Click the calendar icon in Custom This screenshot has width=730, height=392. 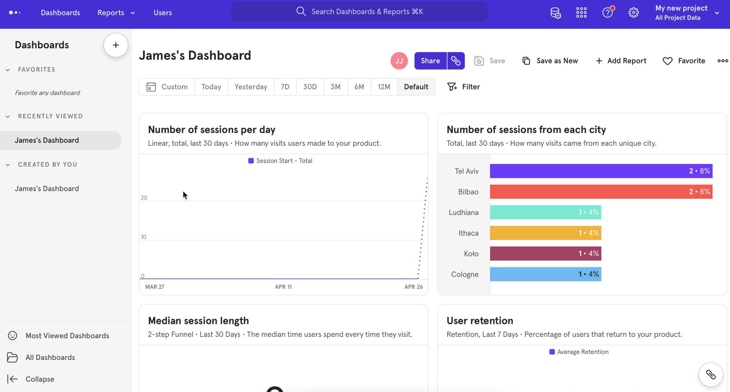(x=151, y=87)
